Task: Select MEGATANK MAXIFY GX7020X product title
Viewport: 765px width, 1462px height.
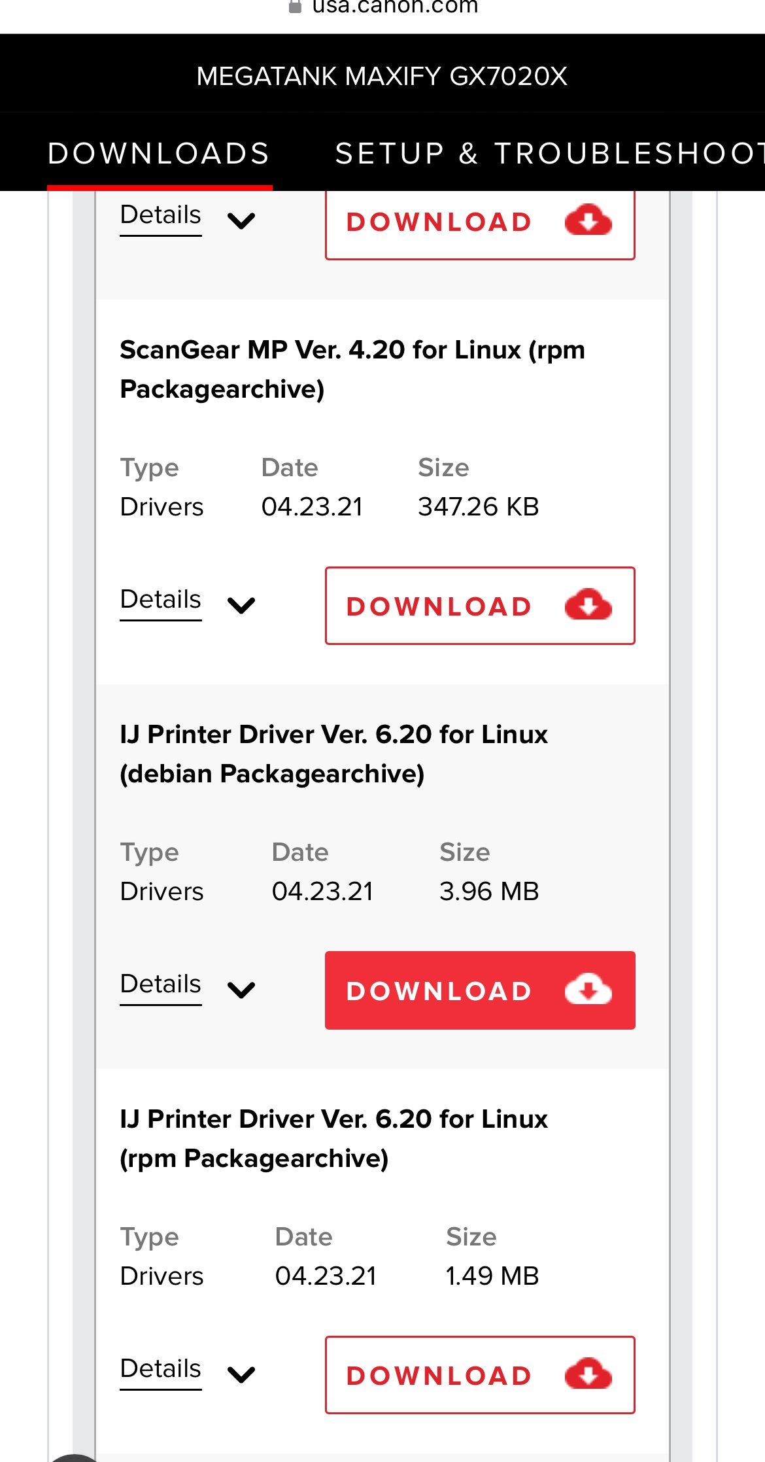Action: pyautogui.click(x=382, y=76)
